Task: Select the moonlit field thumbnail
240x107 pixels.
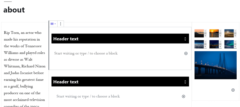Action: [x=229, y=33]
